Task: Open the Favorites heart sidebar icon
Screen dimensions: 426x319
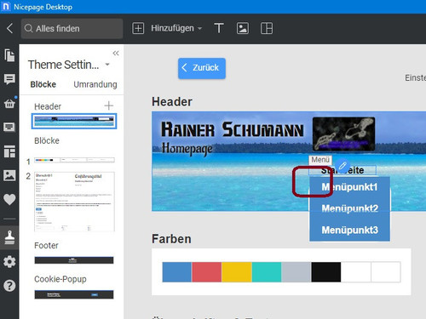Action: 9,200
